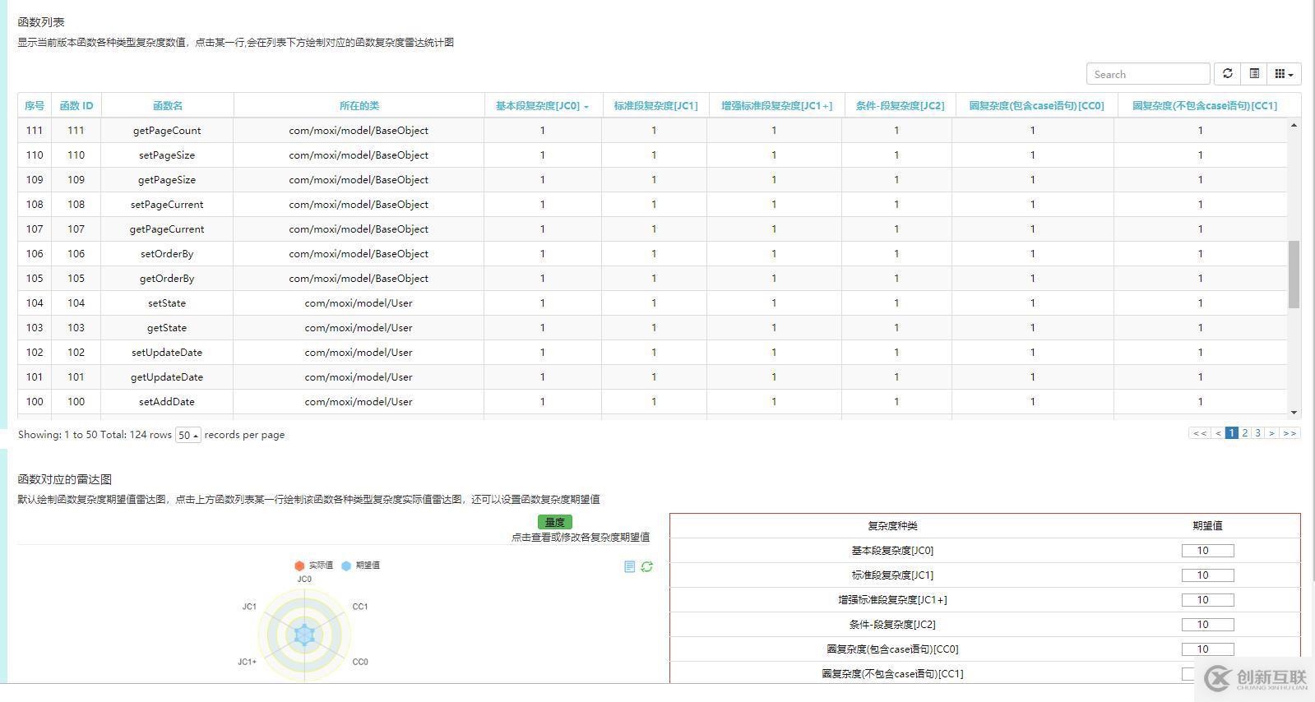The height and width of the screenshot is (702, 1315).
Task: Jump to last page with >> button
Action: pyautogui.click(x=1290, y=433)
